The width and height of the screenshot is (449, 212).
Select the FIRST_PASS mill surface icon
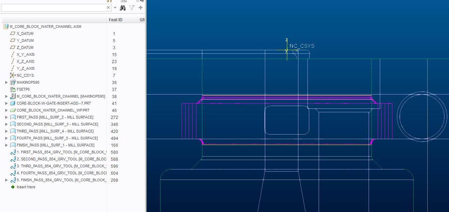[x=13, y=117]
